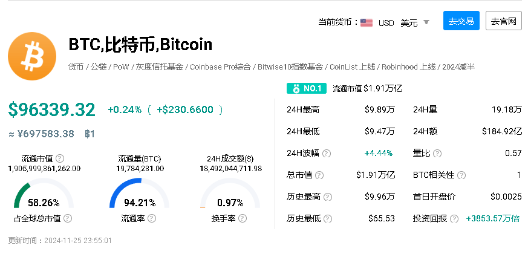Viewport: 528px width, 254px height.
Task: Click help icon next to BTC相关性
Action: (x=461, y=175)
